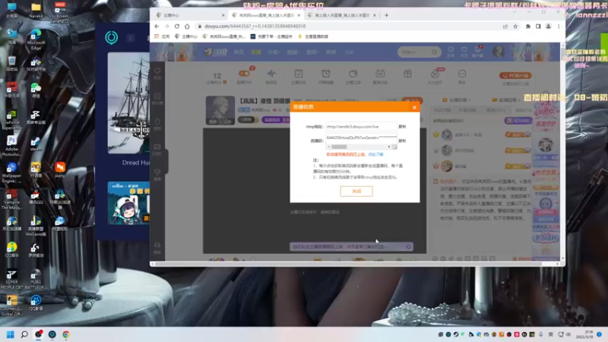Click left arrow of stream key scrollbar
608x342 pixels.
(329, 147)
